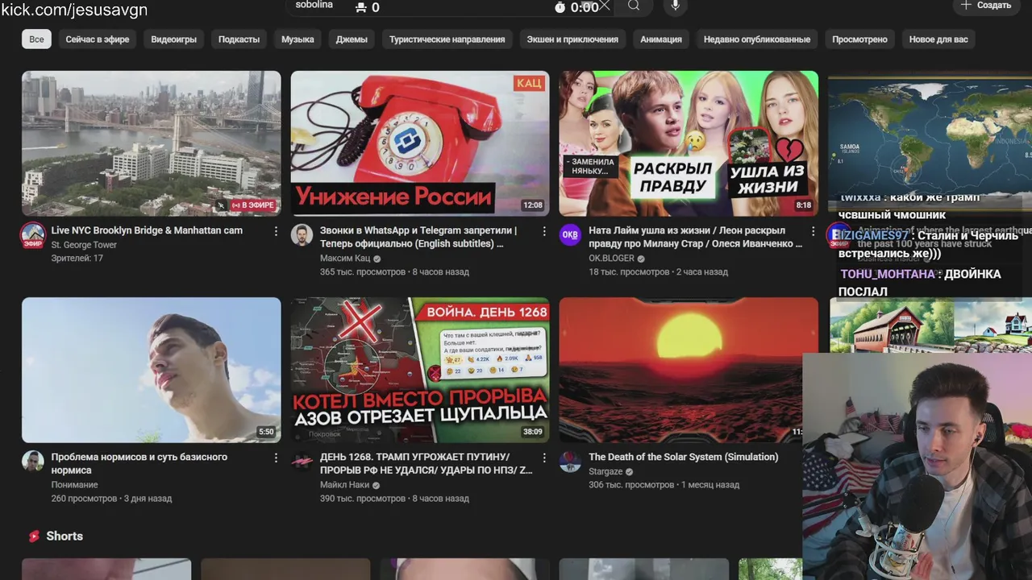The width and height of the screenshot is (1032, 580).
Task: Click the OK.BLOGER channel name
Action: tap(611, 259)
